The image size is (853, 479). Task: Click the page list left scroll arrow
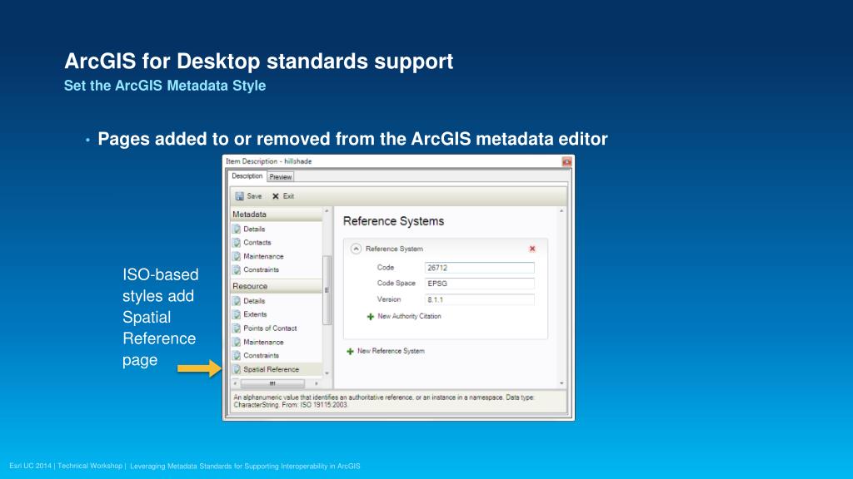(x=235, y=383)
